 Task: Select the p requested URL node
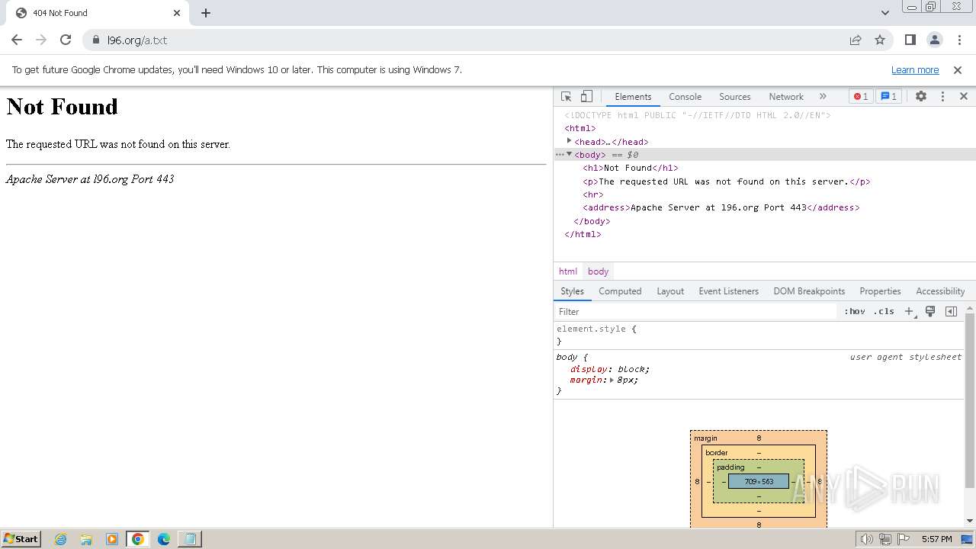[x=727, y=181]
